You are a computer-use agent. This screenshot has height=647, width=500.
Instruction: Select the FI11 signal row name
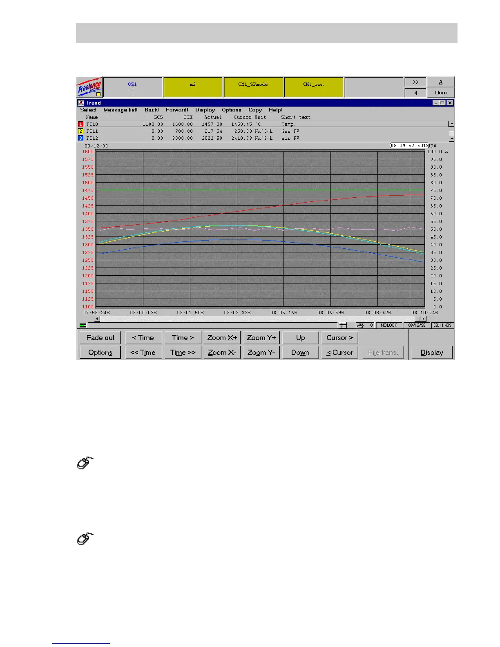(x=92, y=131)
